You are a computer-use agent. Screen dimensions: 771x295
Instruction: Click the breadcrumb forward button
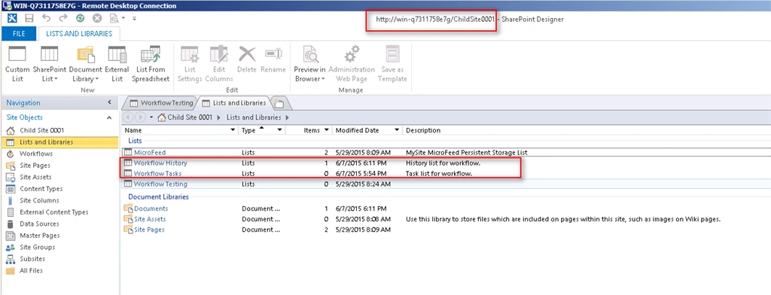(x=140, y=117)
